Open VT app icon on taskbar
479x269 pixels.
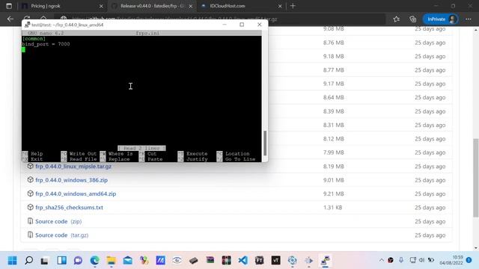point(276,261)
